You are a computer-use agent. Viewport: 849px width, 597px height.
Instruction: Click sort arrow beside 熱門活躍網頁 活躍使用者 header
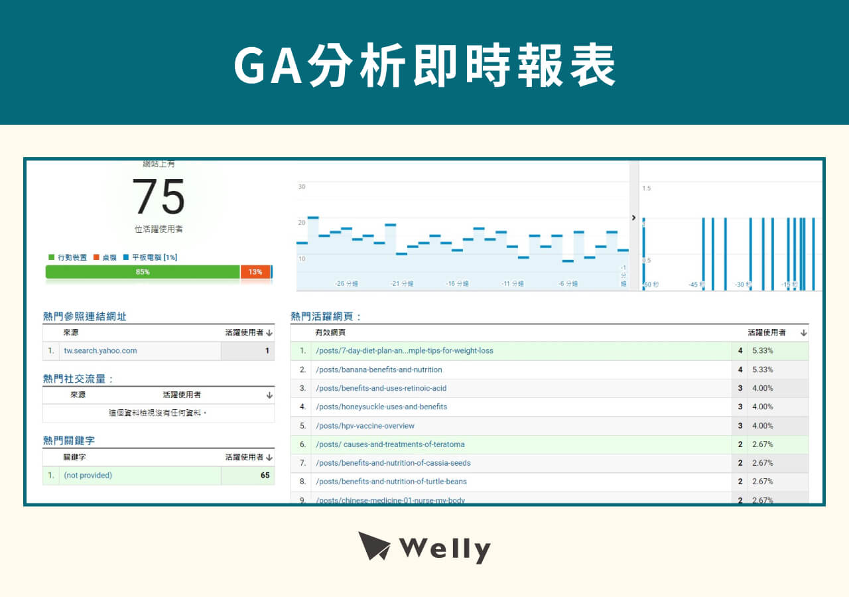coord(803,332)
